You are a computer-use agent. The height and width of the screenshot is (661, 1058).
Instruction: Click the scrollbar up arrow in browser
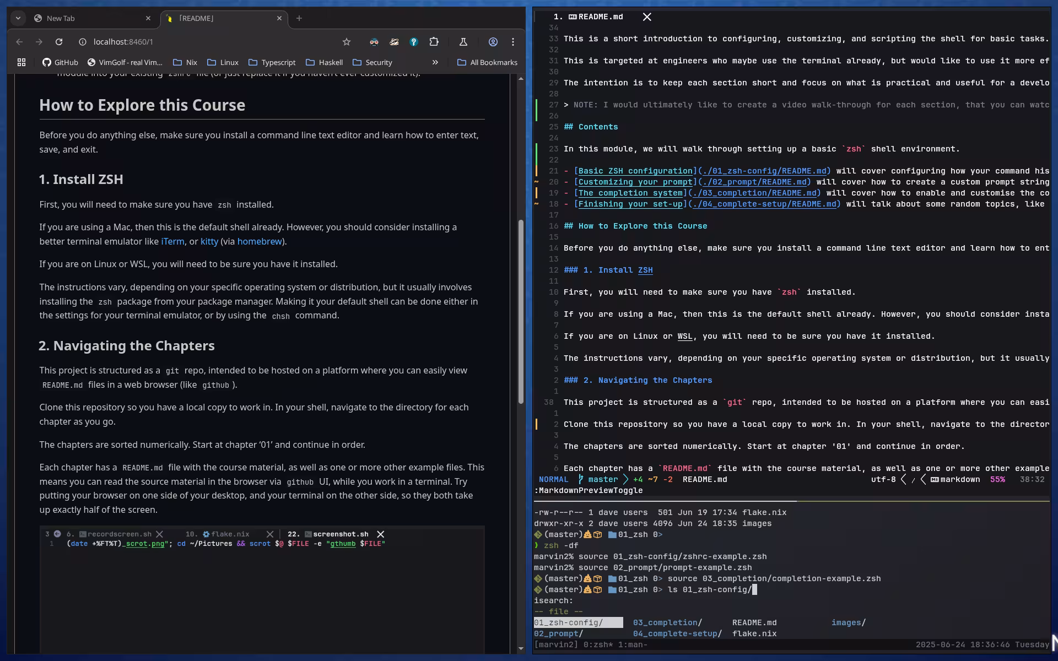click(521, 79)
